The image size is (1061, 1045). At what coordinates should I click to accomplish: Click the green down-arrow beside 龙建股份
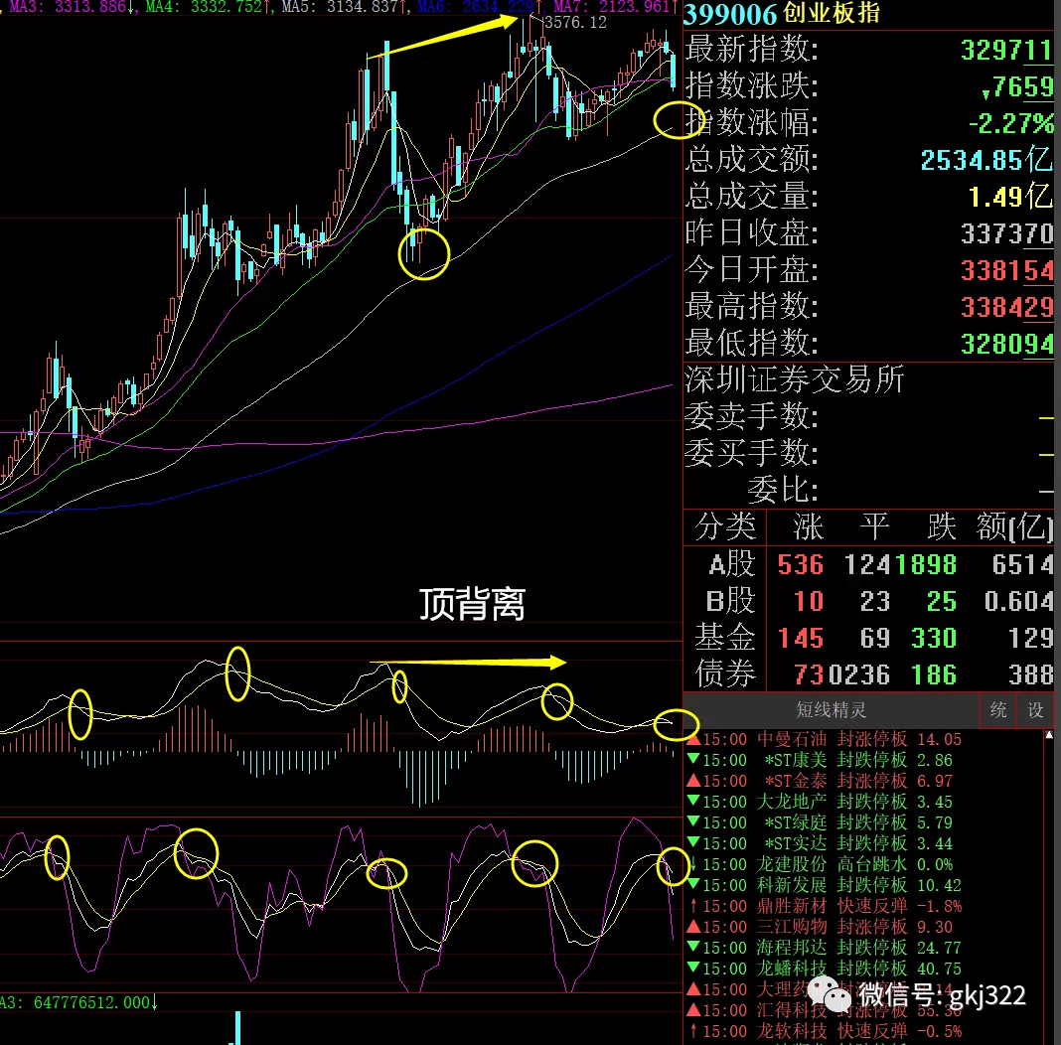coord(692,864)
